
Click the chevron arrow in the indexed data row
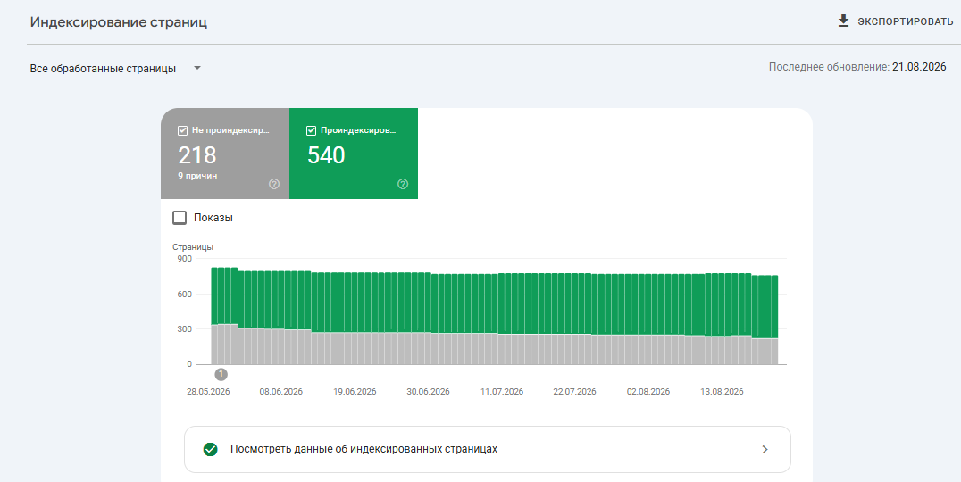(x=765, y=450)
